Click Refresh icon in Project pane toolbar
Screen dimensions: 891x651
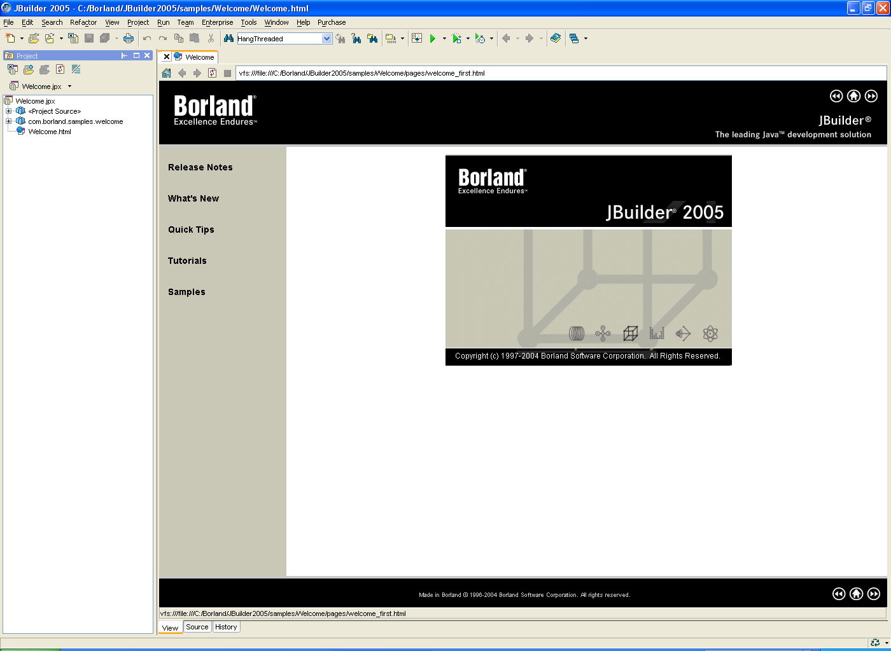(x=60, y=69)
